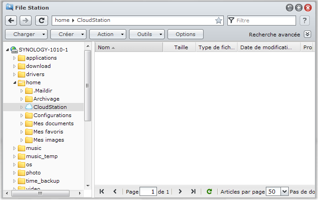
Task: Expand the advanced search panel chevron
Action: click(x=308, y=34)
